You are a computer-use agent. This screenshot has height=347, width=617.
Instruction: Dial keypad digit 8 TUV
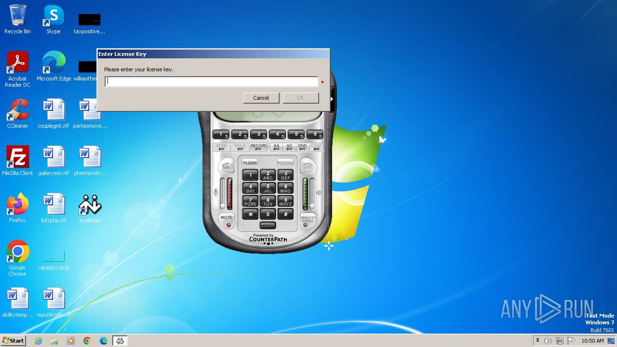pos(268,201)
